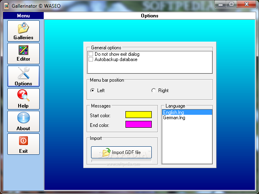Click the Import GDF file button
Viewport: 259px width, 194px height.
coord(121,152)
